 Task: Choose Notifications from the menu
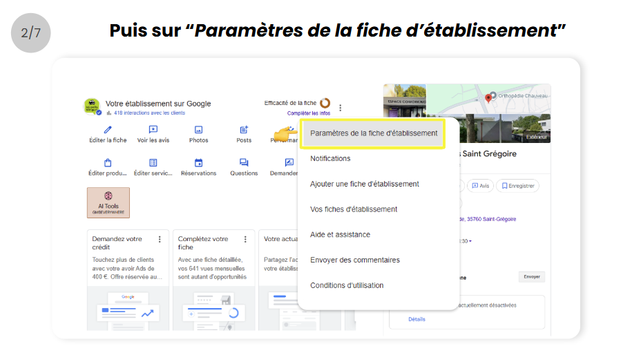click(x=330, y=159)
